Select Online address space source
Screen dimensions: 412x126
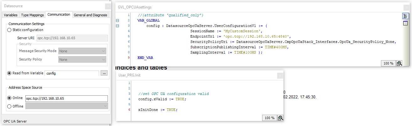click(x=9, y=98)
